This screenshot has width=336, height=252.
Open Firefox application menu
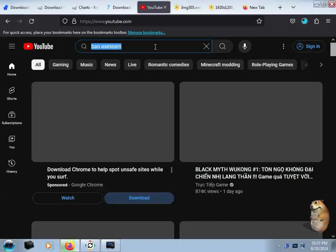click(x=328, y=21)
